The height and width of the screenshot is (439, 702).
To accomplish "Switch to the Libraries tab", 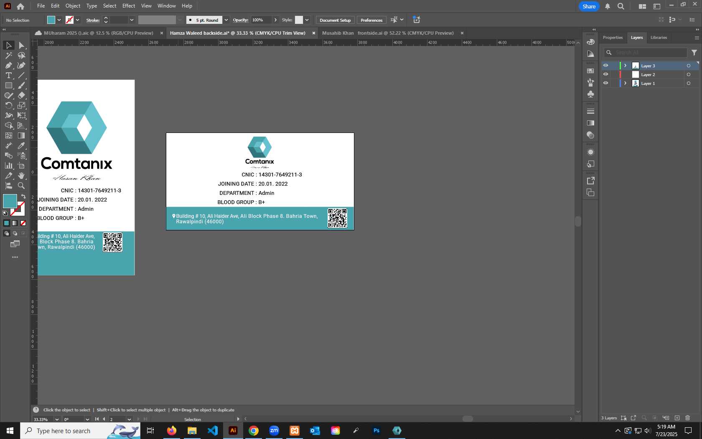I will 659,38.
